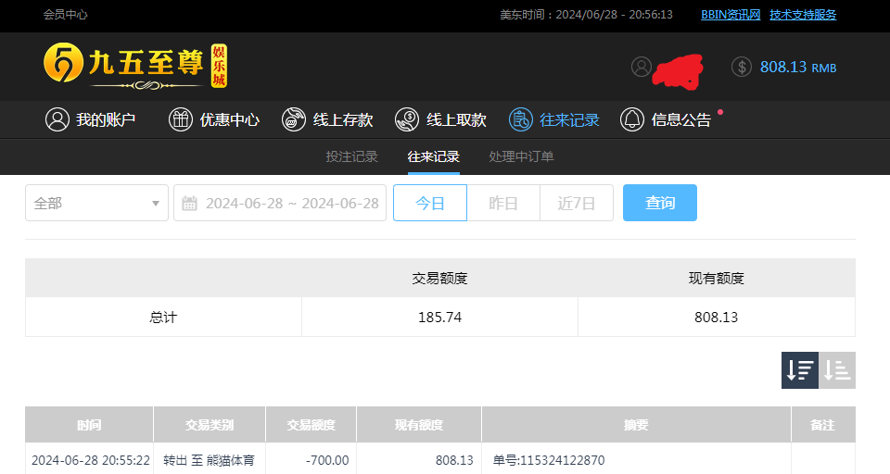Screen dimensions: 890x474
Task: Click the transaction records document icon
Action: (x=521, y=119)
